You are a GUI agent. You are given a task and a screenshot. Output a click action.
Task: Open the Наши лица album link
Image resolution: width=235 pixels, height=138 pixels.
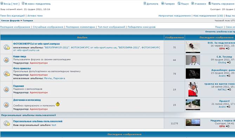click(x=20, y=57)
